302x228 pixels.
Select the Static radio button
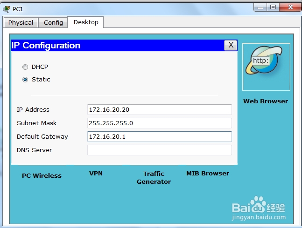coord(25,80)
